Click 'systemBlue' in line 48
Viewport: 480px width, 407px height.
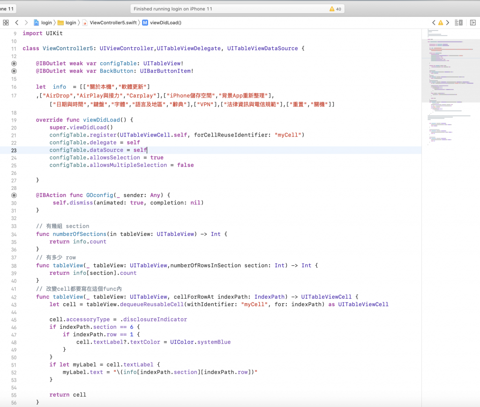point(214,342)
